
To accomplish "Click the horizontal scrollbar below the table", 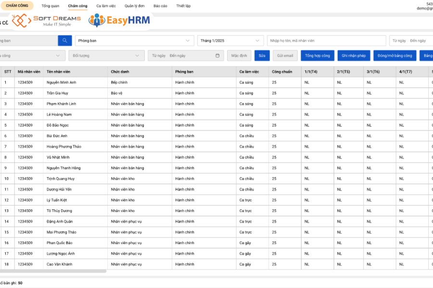I will pyautogui.click(x=53, y=271).
